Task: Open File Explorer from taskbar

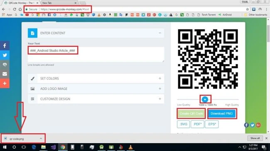Action: pyautogui.click(x=43, y=147)
